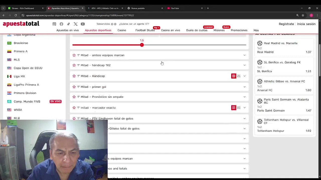Image resolution: width=321 pixels, height=180 pixels.
Task: Click the football icon next to Athletic Bilbao vs. Arsenal
Action: click(260, 81)
